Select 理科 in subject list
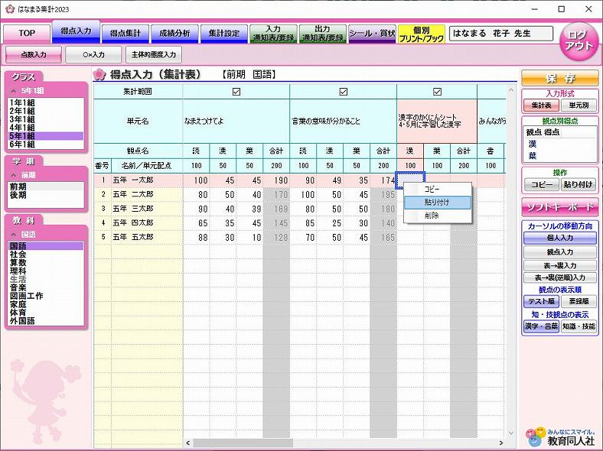The height and width of the screenshot is (451, 603). (45, 271)
